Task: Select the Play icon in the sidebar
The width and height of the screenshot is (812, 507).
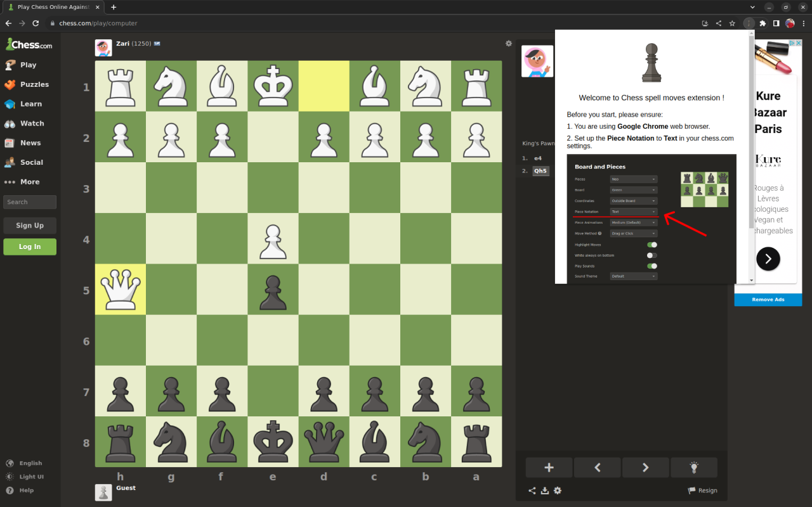Action: coord(11,65)
